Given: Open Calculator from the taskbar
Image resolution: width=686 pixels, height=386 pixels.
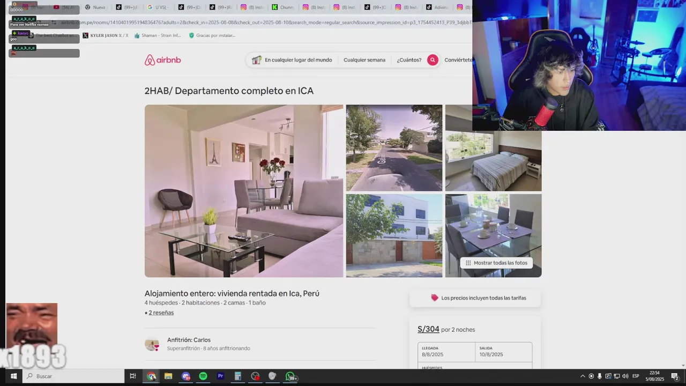Looking at the screenshot, I should click(237, 376).
